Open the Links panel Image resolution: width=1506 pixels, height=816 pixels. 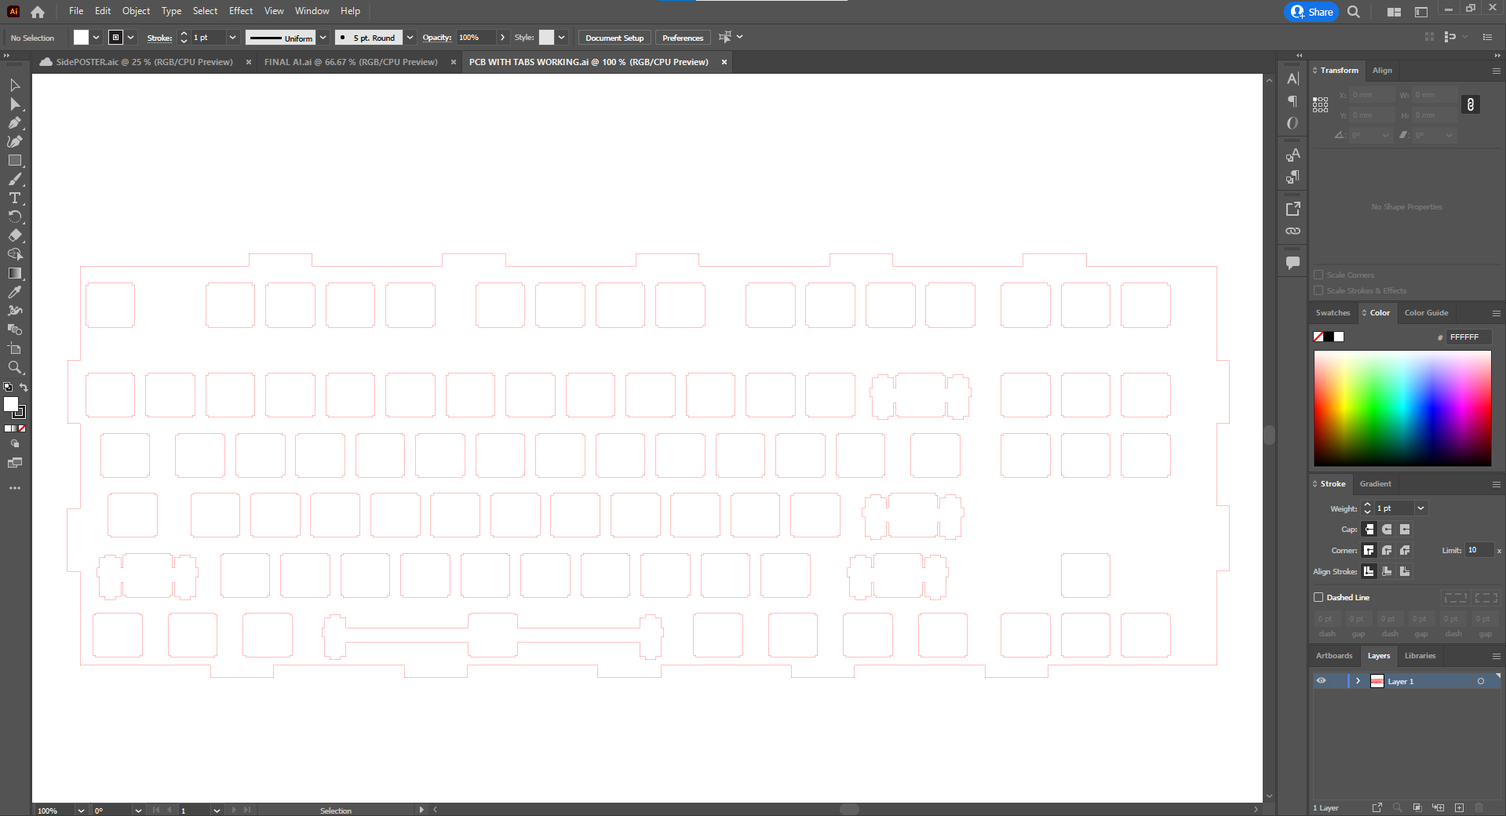pyautogui.click(x=1292, y=231)
